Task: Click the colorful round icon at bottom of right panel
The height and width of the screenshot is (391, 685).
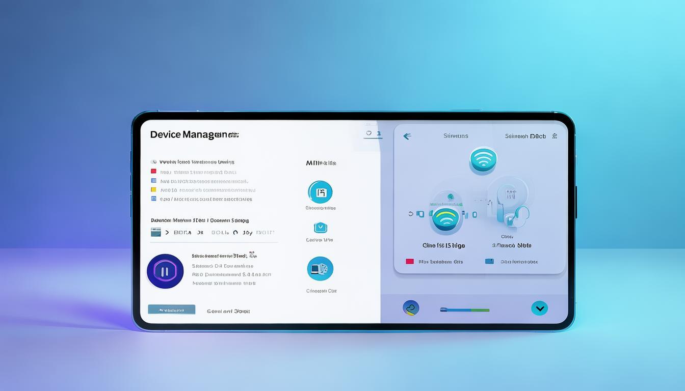Action: (411, 308)
